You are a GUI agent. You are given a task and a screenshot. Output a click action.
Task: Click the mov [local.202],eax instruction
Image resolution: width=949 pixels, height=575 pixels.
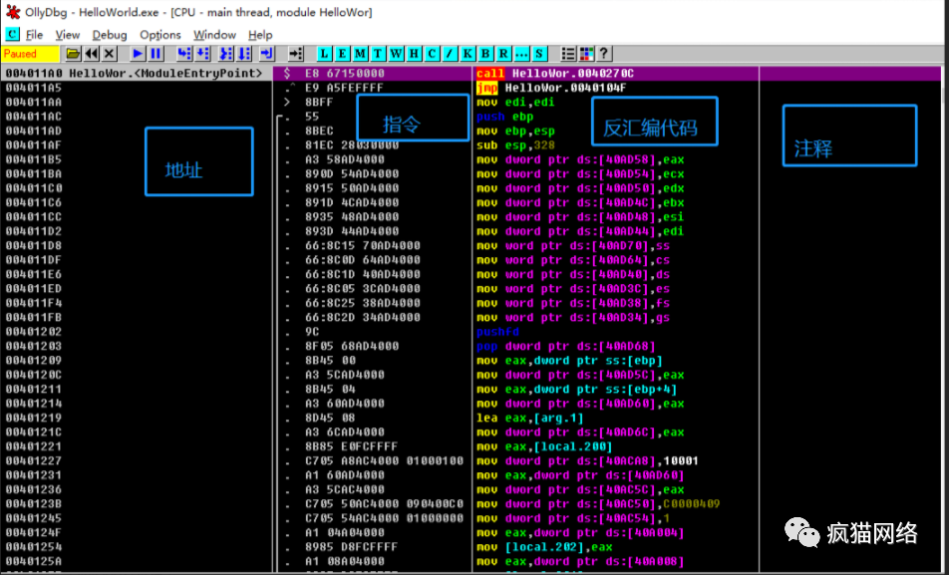[544, 547]
